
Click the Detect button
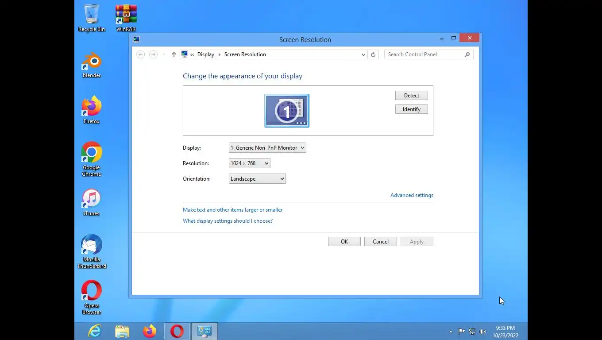[x=412, y=96]
